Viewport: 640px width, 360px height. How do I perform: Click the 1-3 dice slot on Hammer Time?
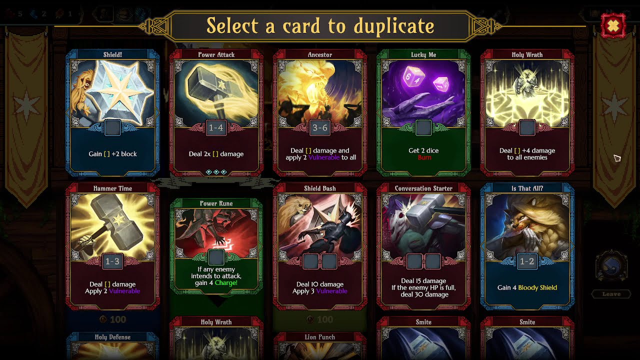tap(112, 261)
